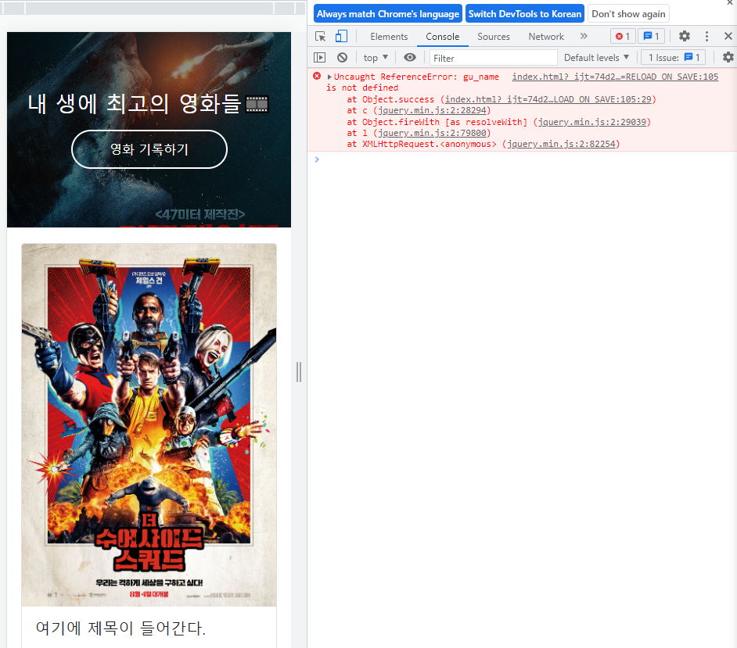This screenshot has width=737, height=648.
Task: Open the Elements tab
Action: (x=389, y=37)
